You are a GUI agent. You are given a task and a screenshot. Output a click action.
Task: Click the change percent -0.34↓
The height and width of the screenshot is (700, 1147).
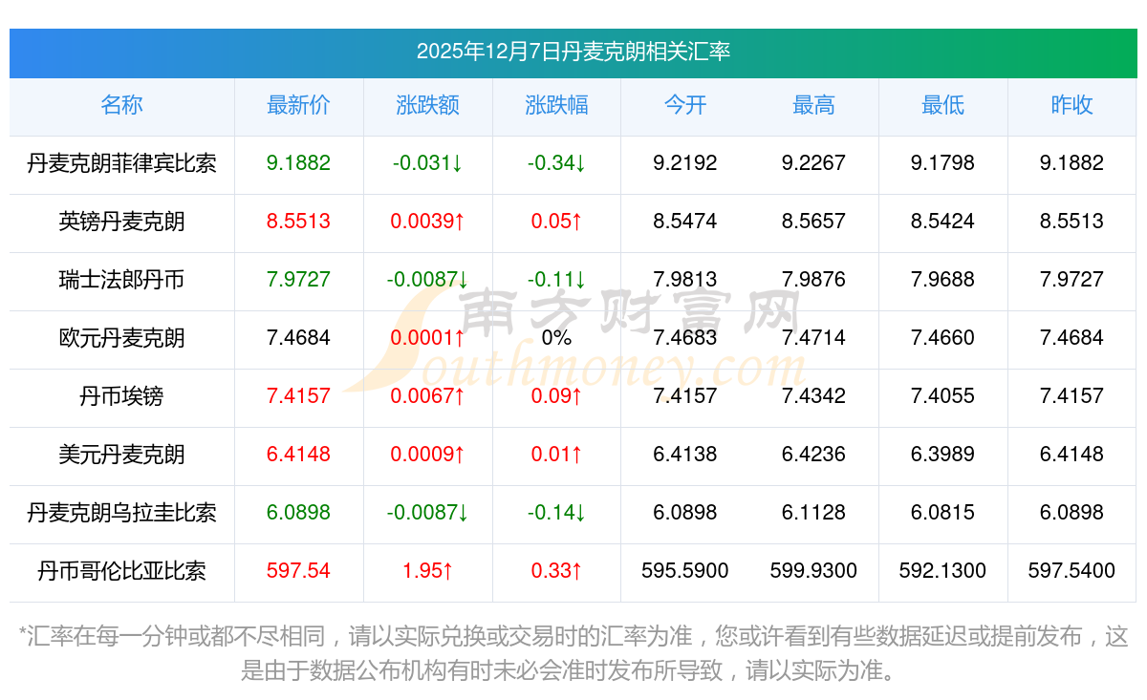click(x=556, y=163)
